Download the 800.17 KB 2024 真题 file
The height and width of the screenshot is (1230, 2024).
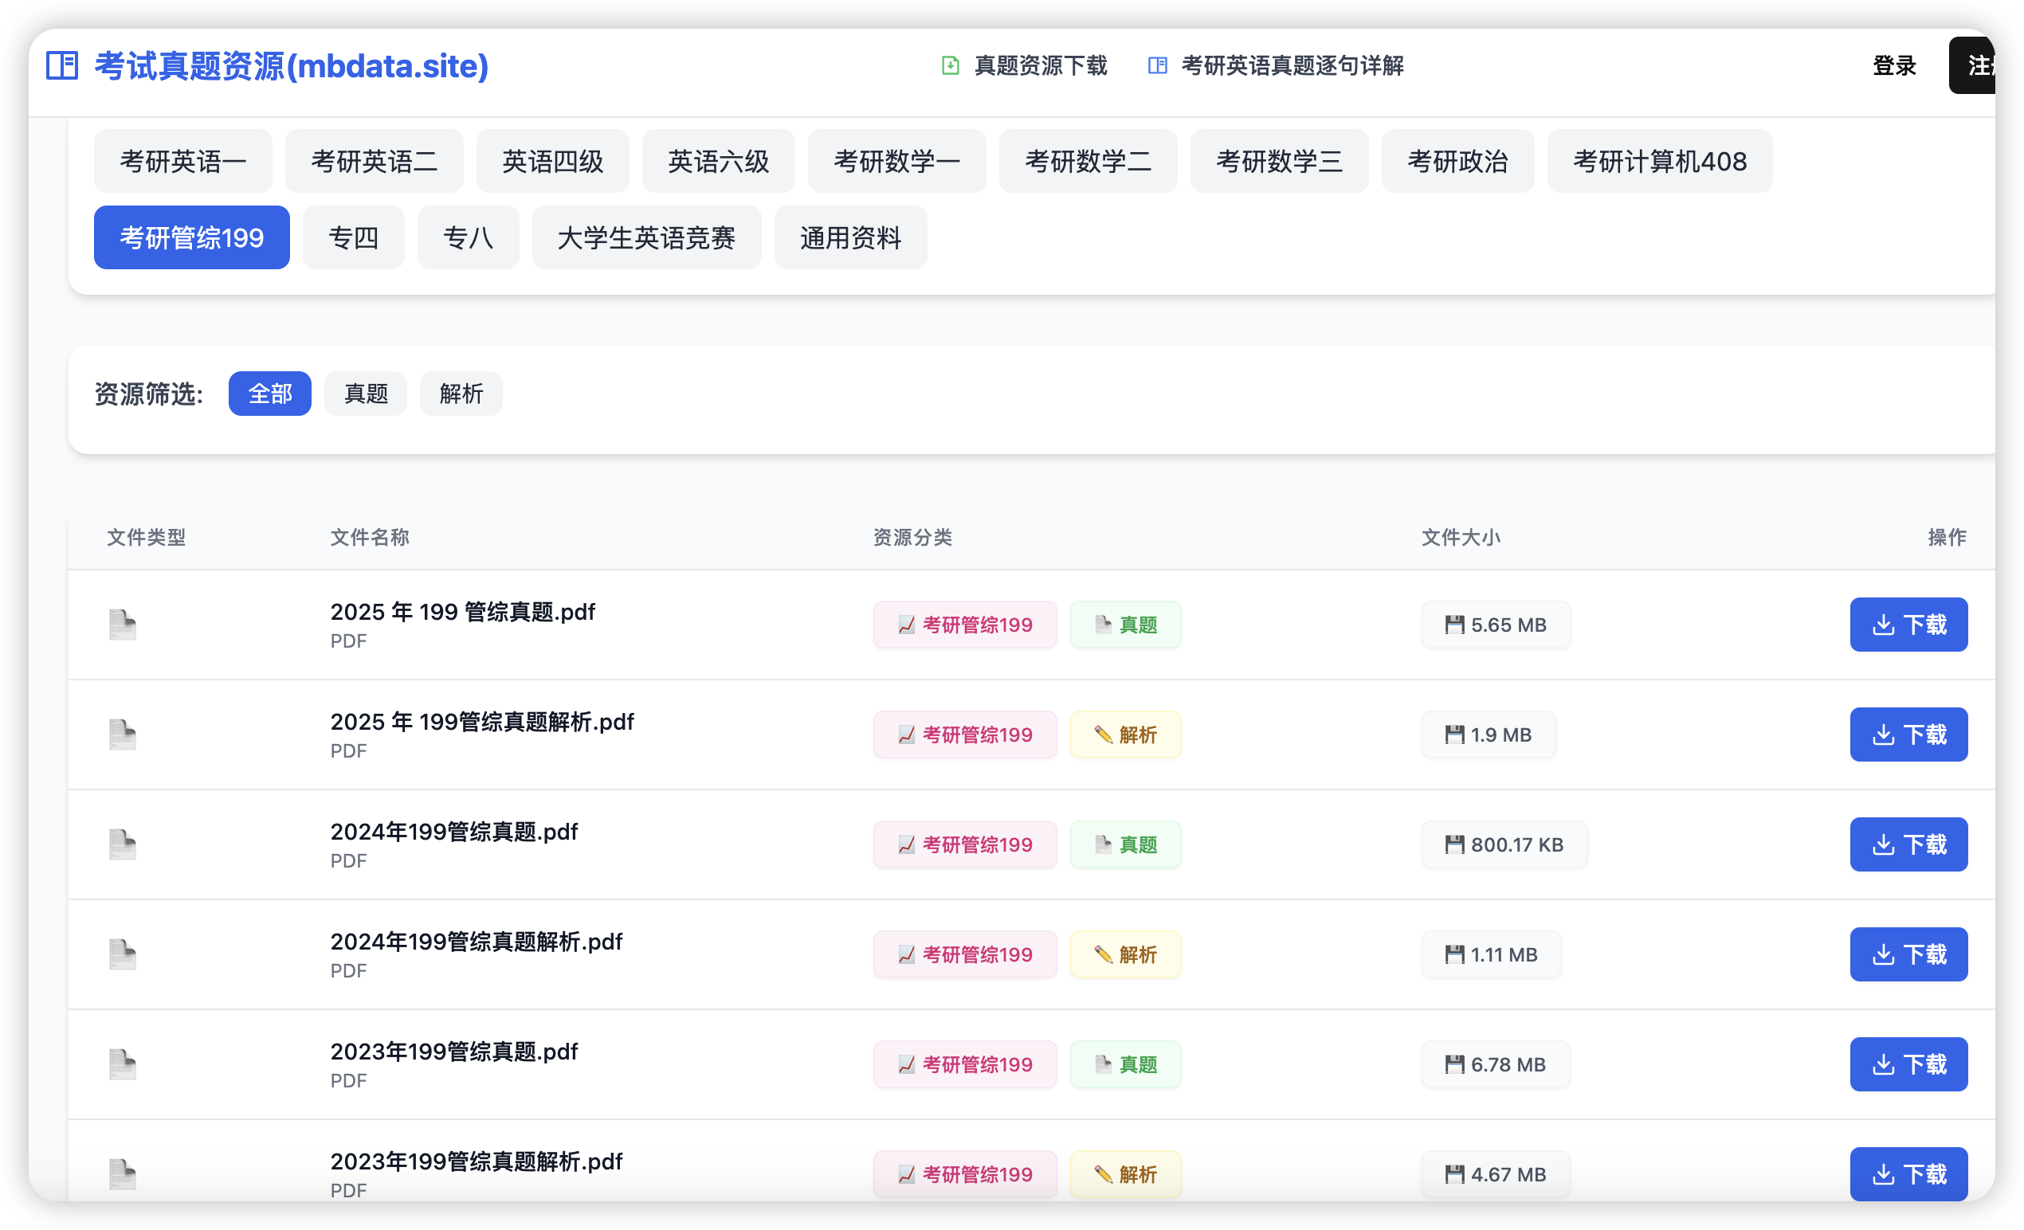[1908, 845]
